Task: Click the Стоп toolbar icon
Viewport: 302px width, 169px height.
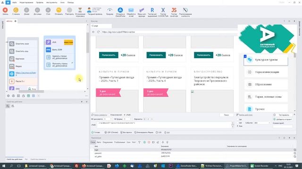Action: (x=48, y=10)
